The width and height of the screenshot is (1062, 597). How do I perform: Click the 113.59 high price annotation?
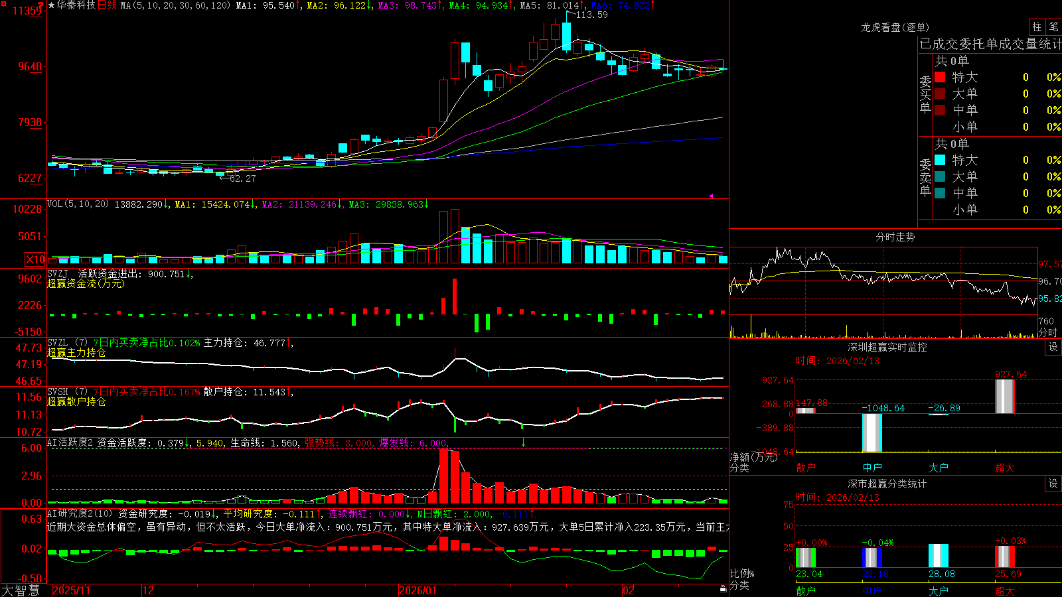pyautogui.click(x=591, y=15)
